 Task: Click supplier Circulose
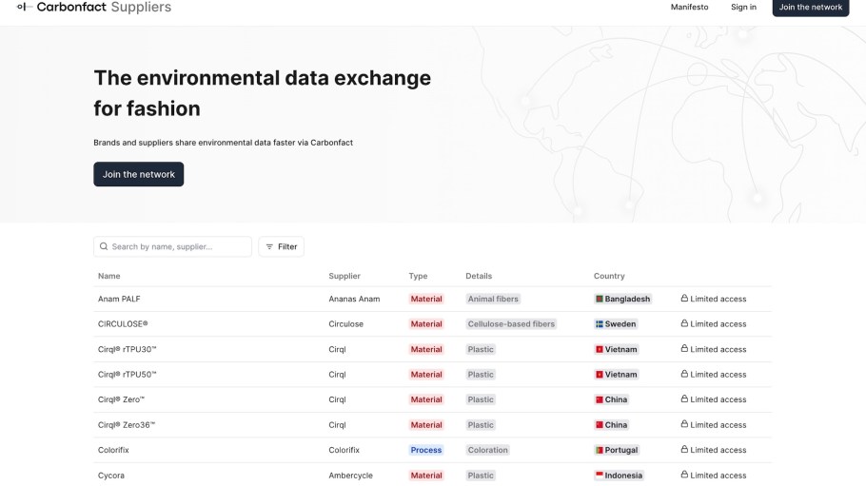[345, 324]
